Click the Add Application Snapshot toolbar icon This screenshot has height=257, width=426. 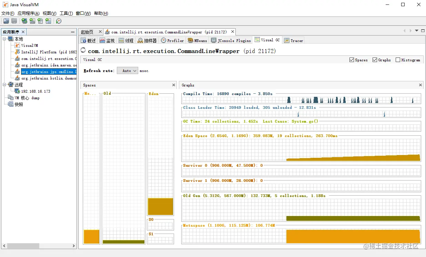tap(48, 21)
